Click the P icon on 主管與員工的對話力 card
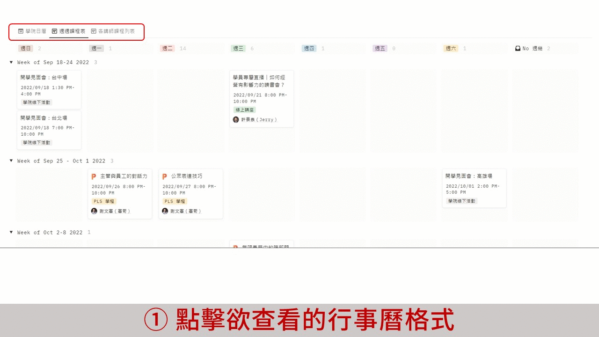 (94, 176)
